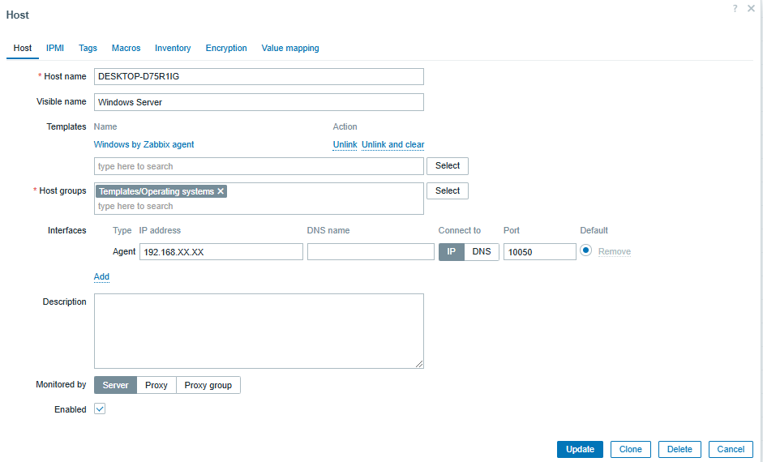Focus the IP address field

(221, 252)
